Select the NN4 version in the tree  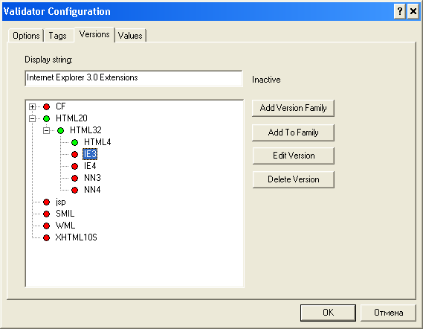pos(92,190)
